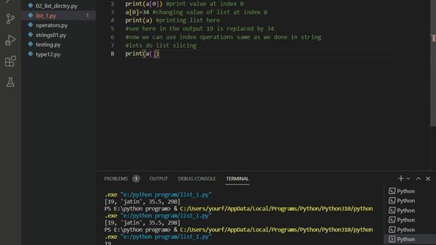
Task: Open the terminal launch profile dropdown arrow
Action: [x=408, y=178]
